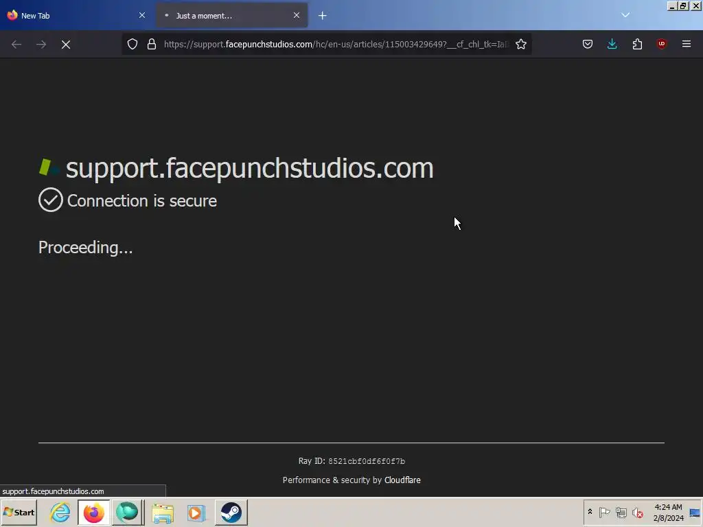Restore down the Firefox window

[x=683, y=5]
